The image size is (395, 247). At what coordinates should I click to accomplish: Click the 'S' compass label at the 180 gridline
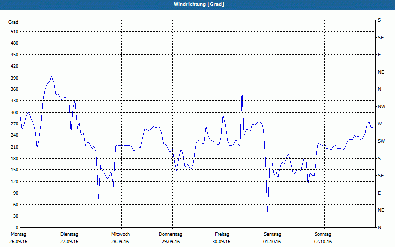379,159
